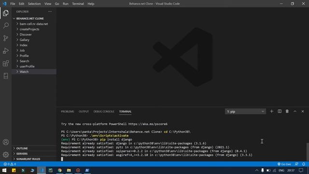Click the terminal cursor prompt line

pyautogui.click(x=62, y=159)
